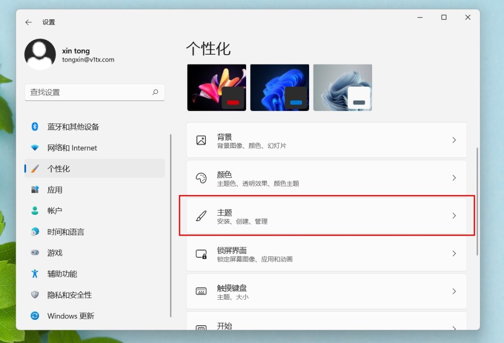The width and height of the screenshot is (504, 343).
Task: Click 主题、大小 description text
Action: click(233, 297)
